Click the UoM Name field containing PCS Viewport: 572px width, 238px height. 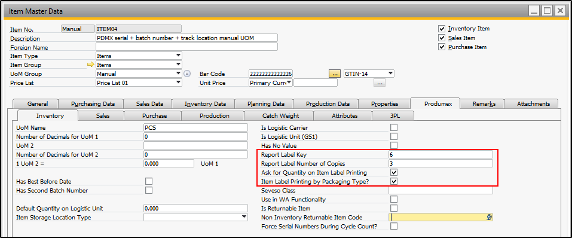(195, 127)
